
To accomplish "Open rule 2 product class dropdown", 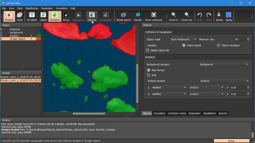I will pyautogui.click(x=206, y=94).
